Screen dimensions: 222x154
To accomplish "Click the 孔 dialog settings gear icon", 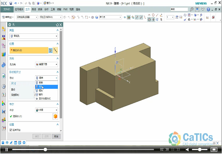I will click(10, 25).
